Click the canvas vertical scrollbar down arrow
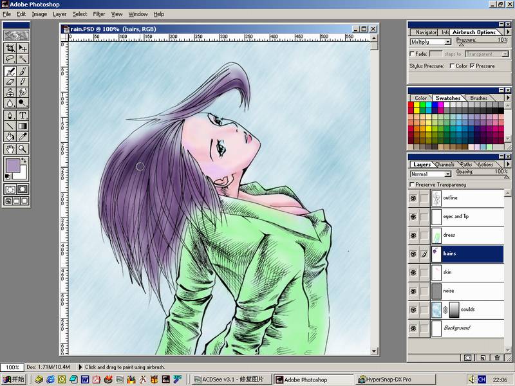 pos(374,351)
